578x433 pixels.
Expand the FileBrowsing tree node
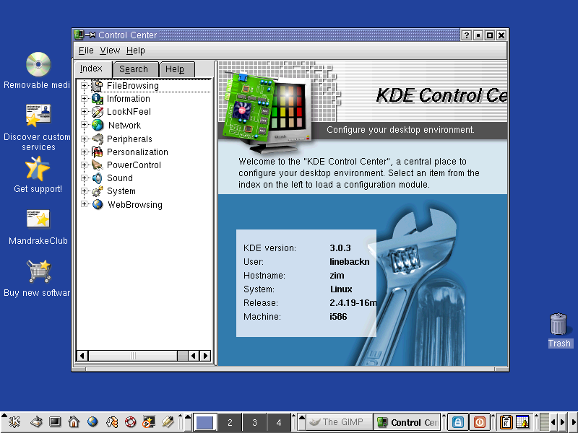[x=84, y=85]
